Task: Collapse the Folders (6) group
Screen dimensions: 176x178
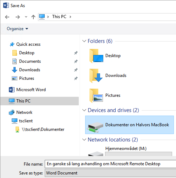Action: [x=84, y=41]
